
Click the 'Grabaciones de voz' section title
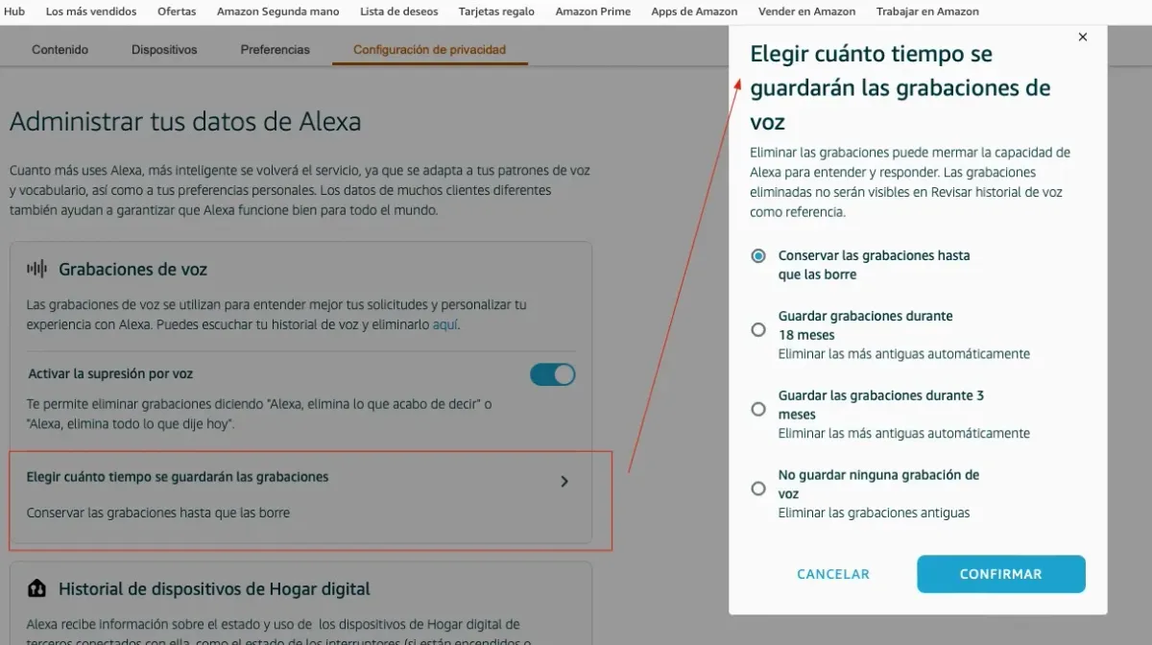(x=133, y=269)
